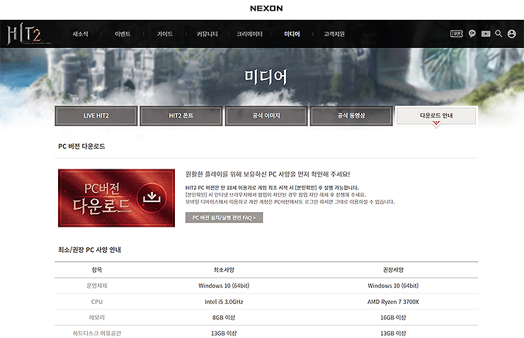Open the 가이드 menu
The image size is (524, 338).
pyautogui.click(x=165, y=34)
